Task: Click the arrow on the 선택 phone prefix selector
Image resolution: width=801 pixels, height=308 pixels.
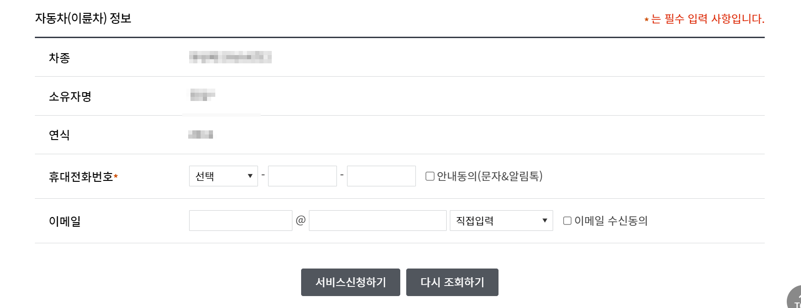Action: click(x=251, y=176)
